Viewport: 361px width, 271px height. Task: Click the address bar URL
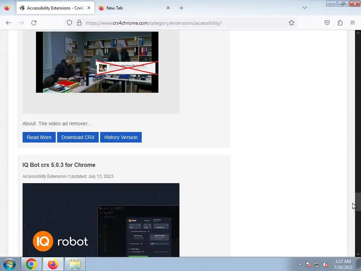[x=153, y=23]
